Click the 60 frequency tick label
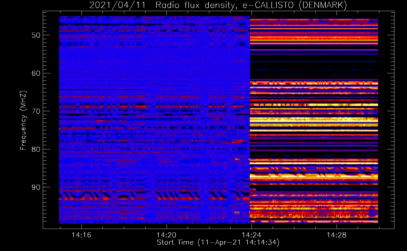Screen dimensions: 407x251 coord(36,73)
